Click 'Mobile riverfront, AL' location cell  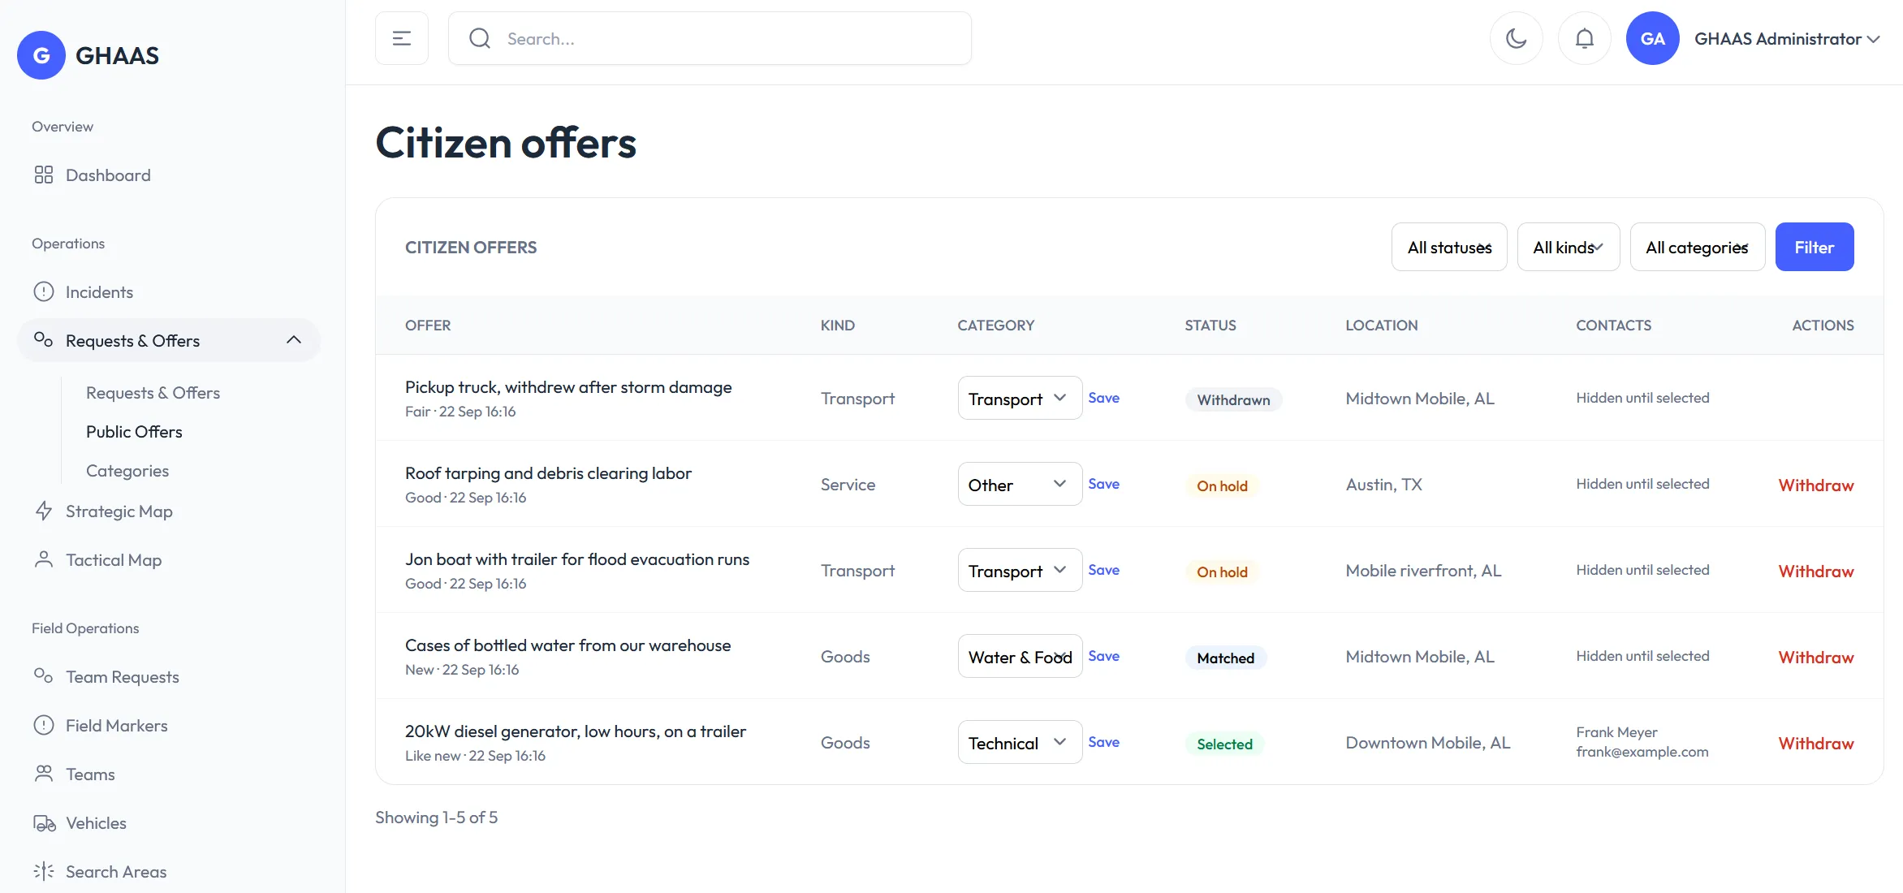coord(1423,571)
